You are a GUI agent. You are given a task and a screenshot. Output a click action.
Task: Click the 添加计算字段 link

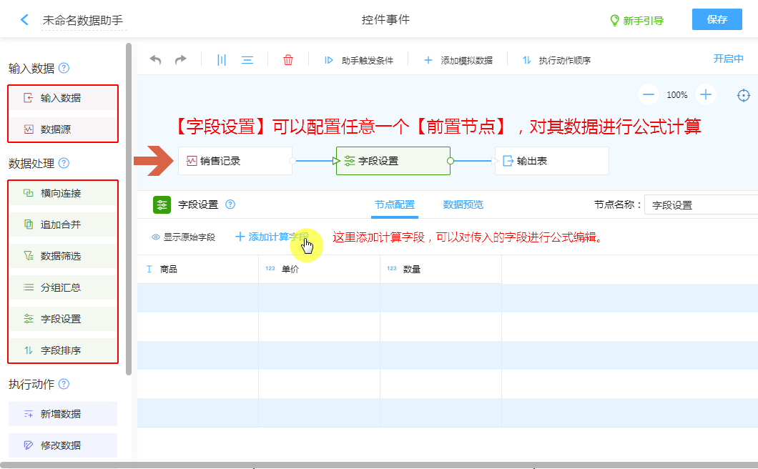click(272, 237)
